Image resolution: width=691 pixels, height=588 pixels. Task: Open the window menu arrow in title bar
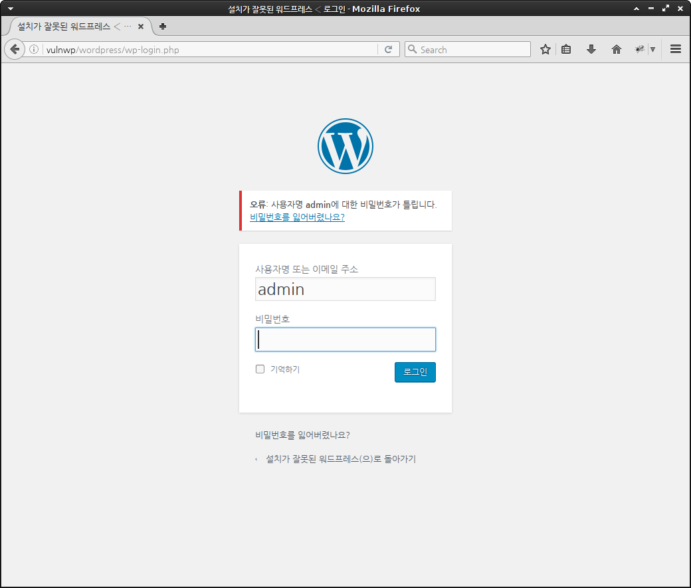pyautogui.click(x=11, y=9)
